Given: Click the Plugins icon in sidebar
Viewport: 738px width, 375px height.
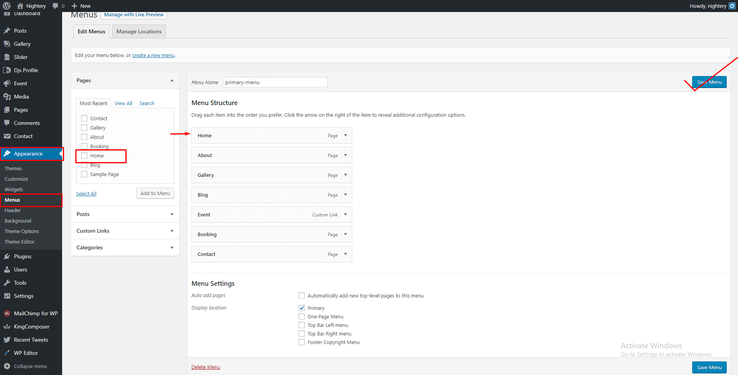Looking at the screenshot, I should tap(7, 256).
